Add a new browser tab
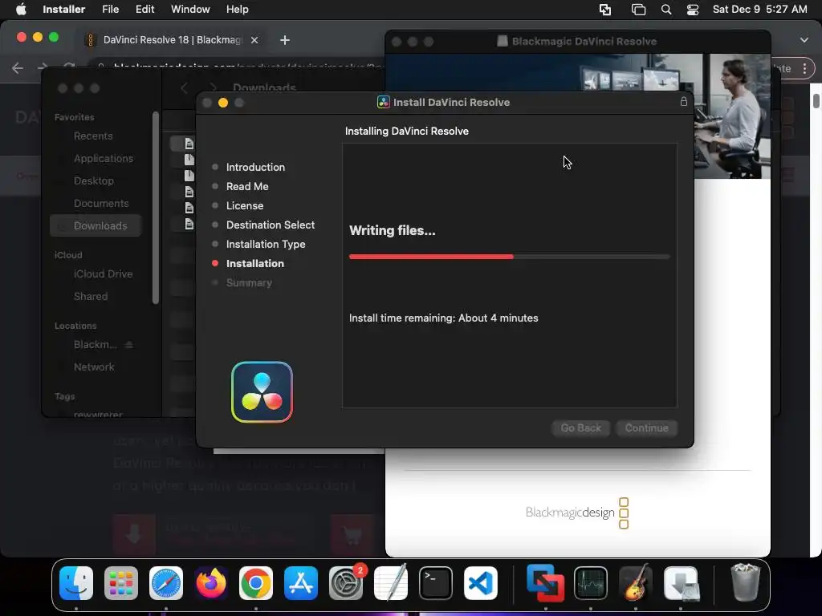The image size is (822, 616). pyautogui.click(x=285, y=40)
